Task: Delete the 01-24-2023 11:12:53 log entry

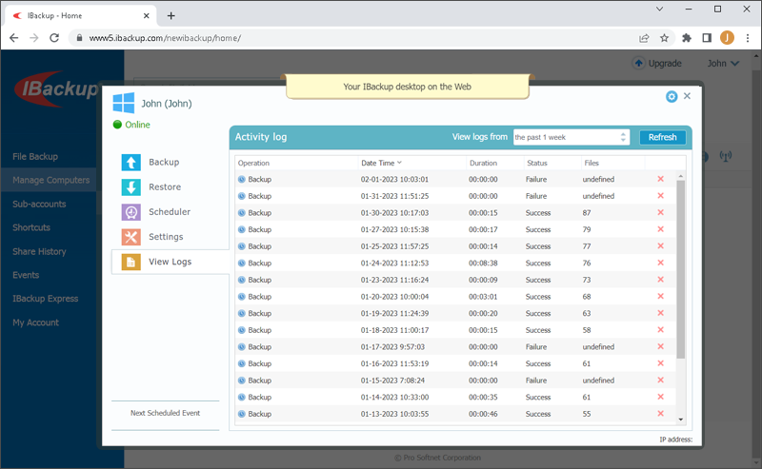Action: (x=660, y=263)
